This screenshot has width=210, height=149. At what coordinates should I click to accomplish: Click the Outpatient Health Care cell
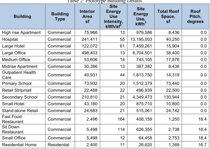22,75
